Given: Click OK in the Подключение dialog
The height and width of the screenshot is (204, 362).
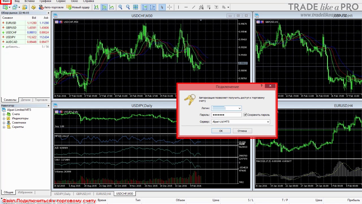Looking at the screenshot, I should [221, 131].
